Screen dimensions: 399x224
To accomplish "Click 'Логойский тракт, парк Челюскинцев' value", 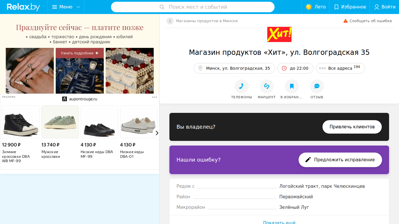I will tap(322, 186).
